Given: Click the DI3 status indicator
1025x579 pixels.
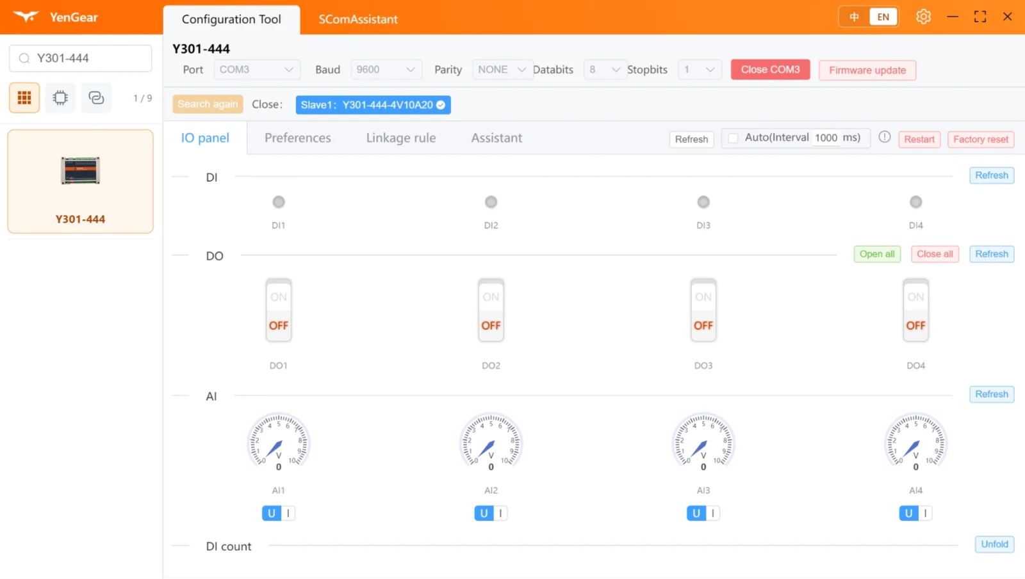Looking at the screenshot, I should (x=703, y=202).
